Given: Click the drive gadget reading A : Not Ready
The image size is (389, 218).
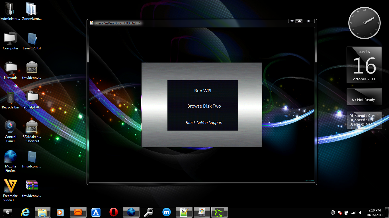Looking at the screenshot, I should (364, 97).
